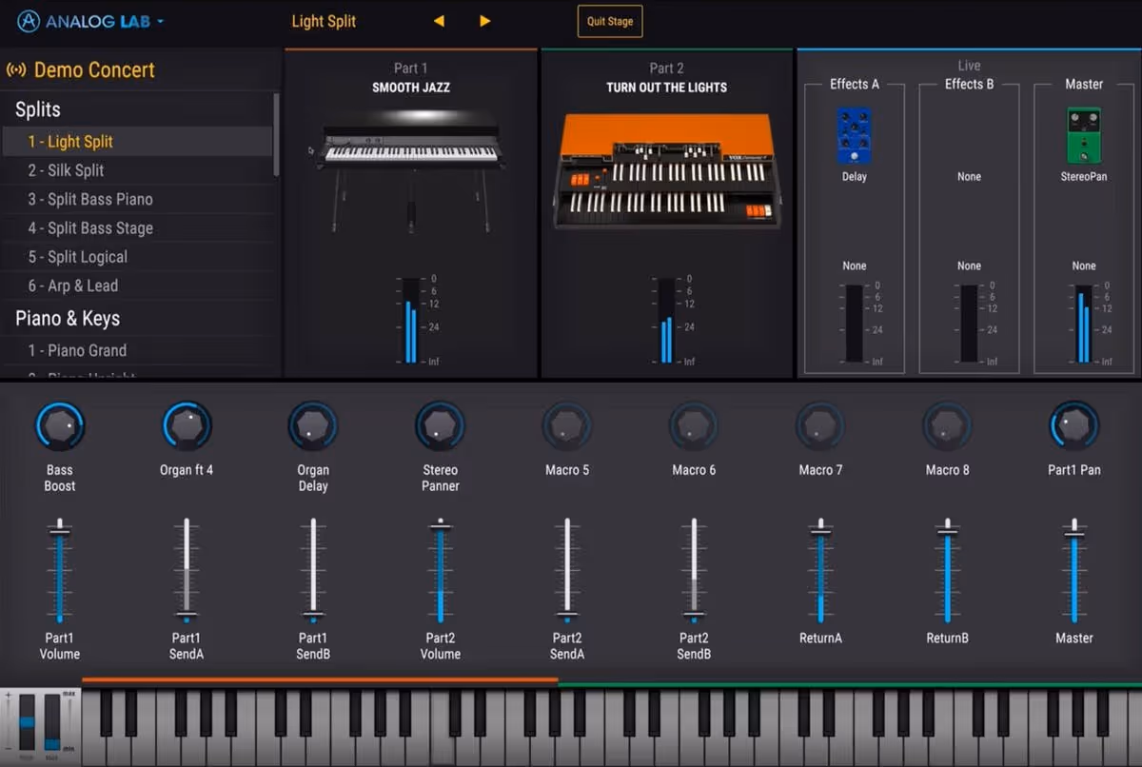The width and height of the screenshot is (1142, 767).
Task: Click the Part 2 level meter
Action: tap(666, 321)
